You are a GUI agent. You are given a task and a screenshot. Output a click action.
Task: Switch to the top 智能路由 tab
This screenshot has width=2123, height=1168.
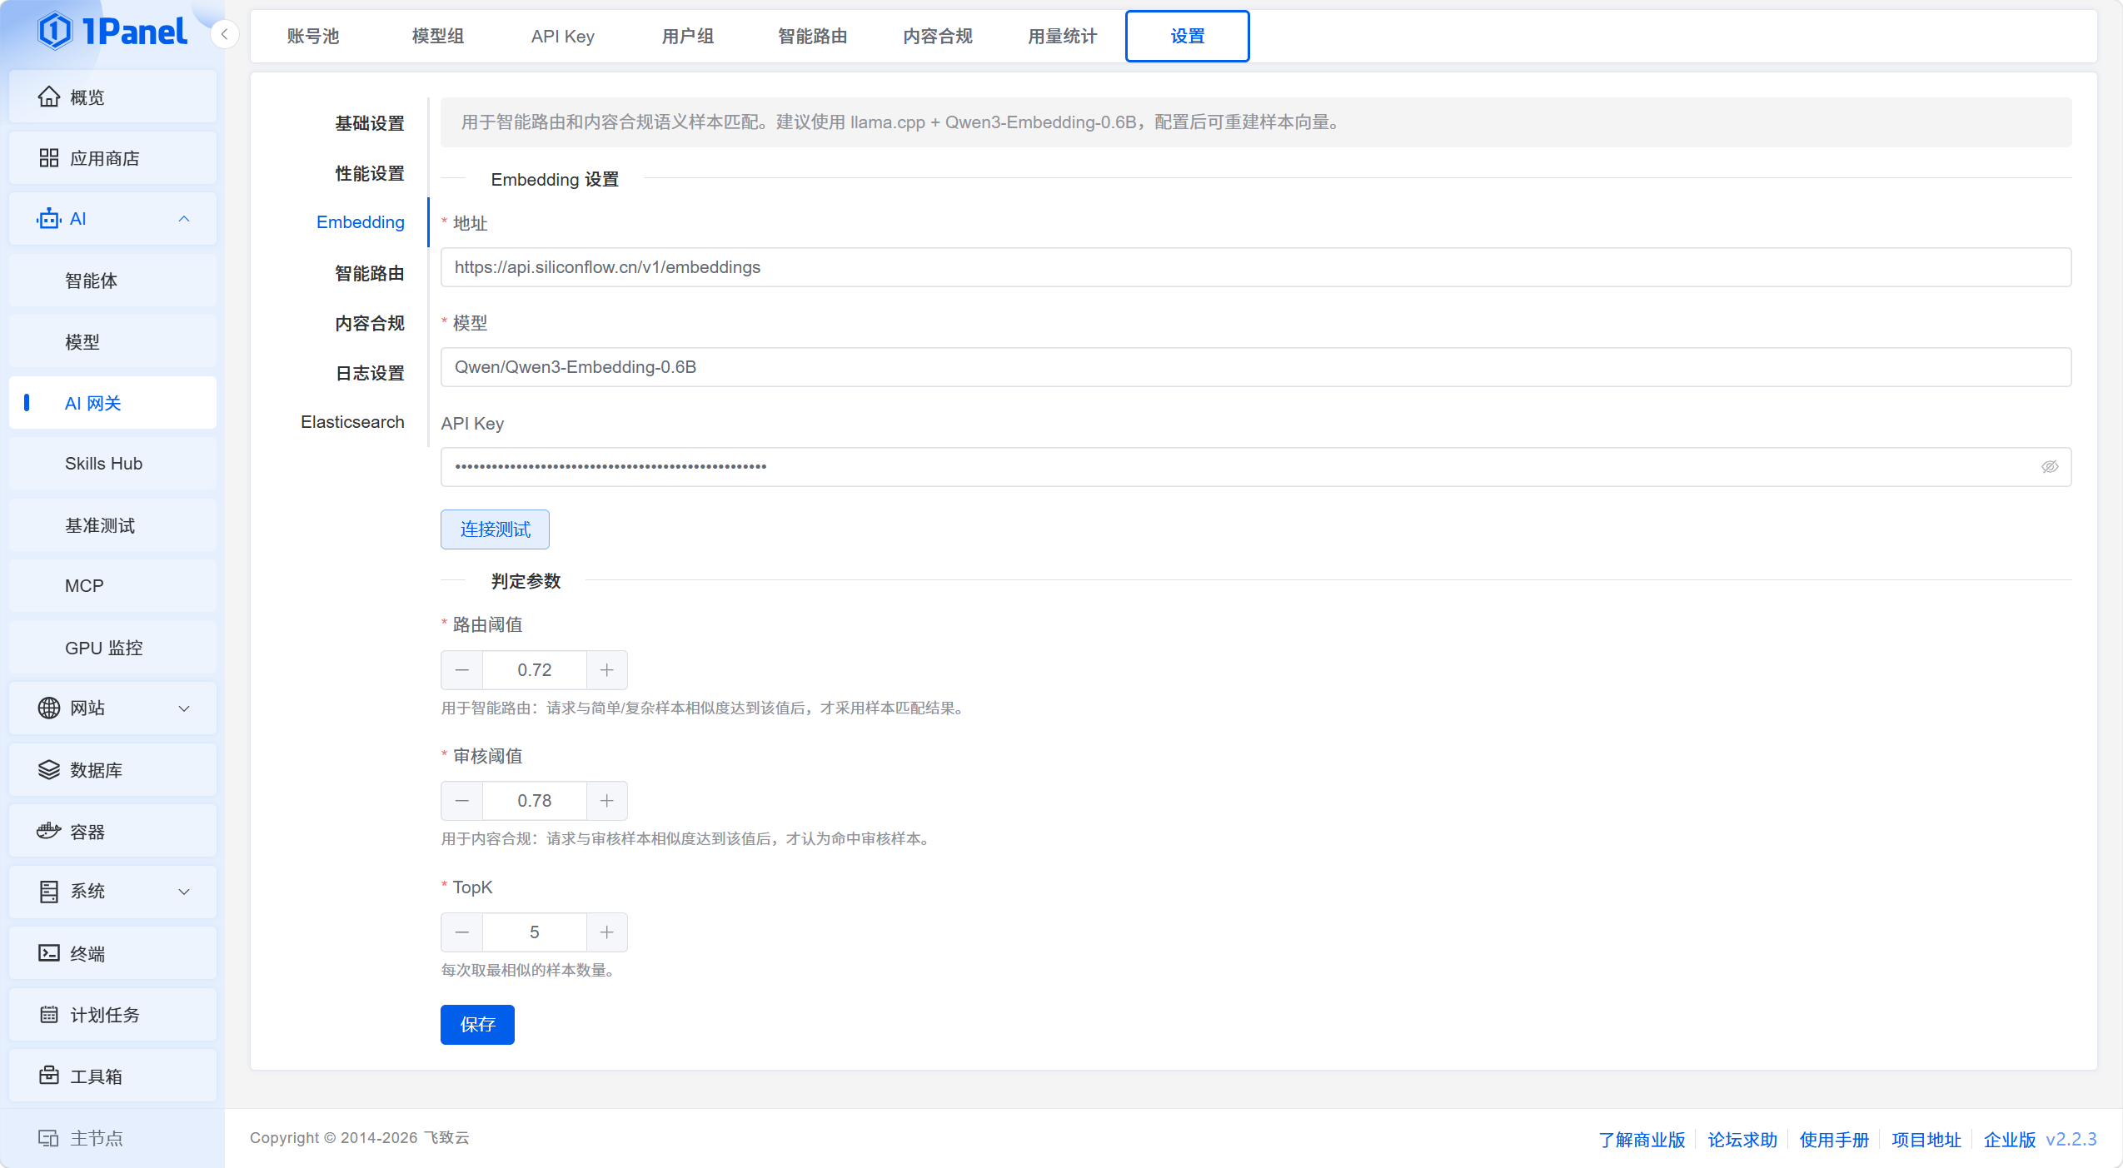pyautogui.click(x=813, y=37)
